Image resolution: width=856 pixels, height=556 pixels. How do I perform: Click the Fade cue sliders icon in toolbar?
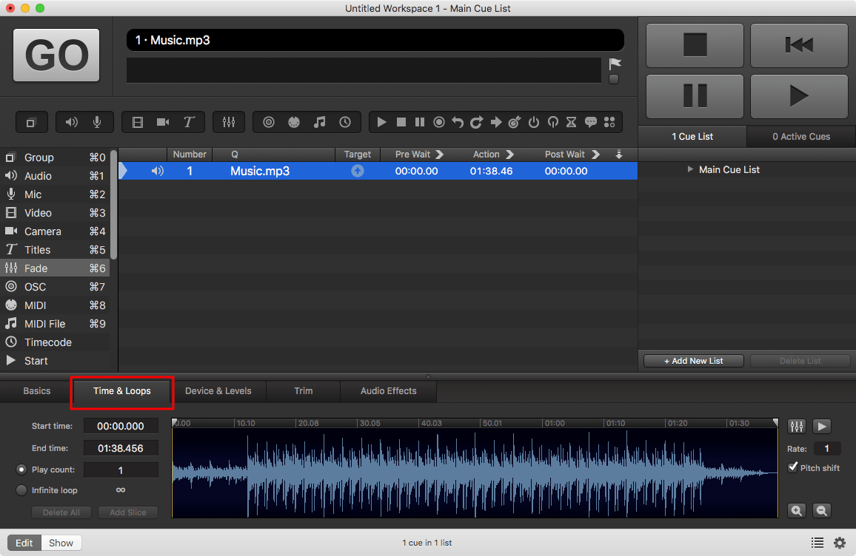tap(229, 122)
